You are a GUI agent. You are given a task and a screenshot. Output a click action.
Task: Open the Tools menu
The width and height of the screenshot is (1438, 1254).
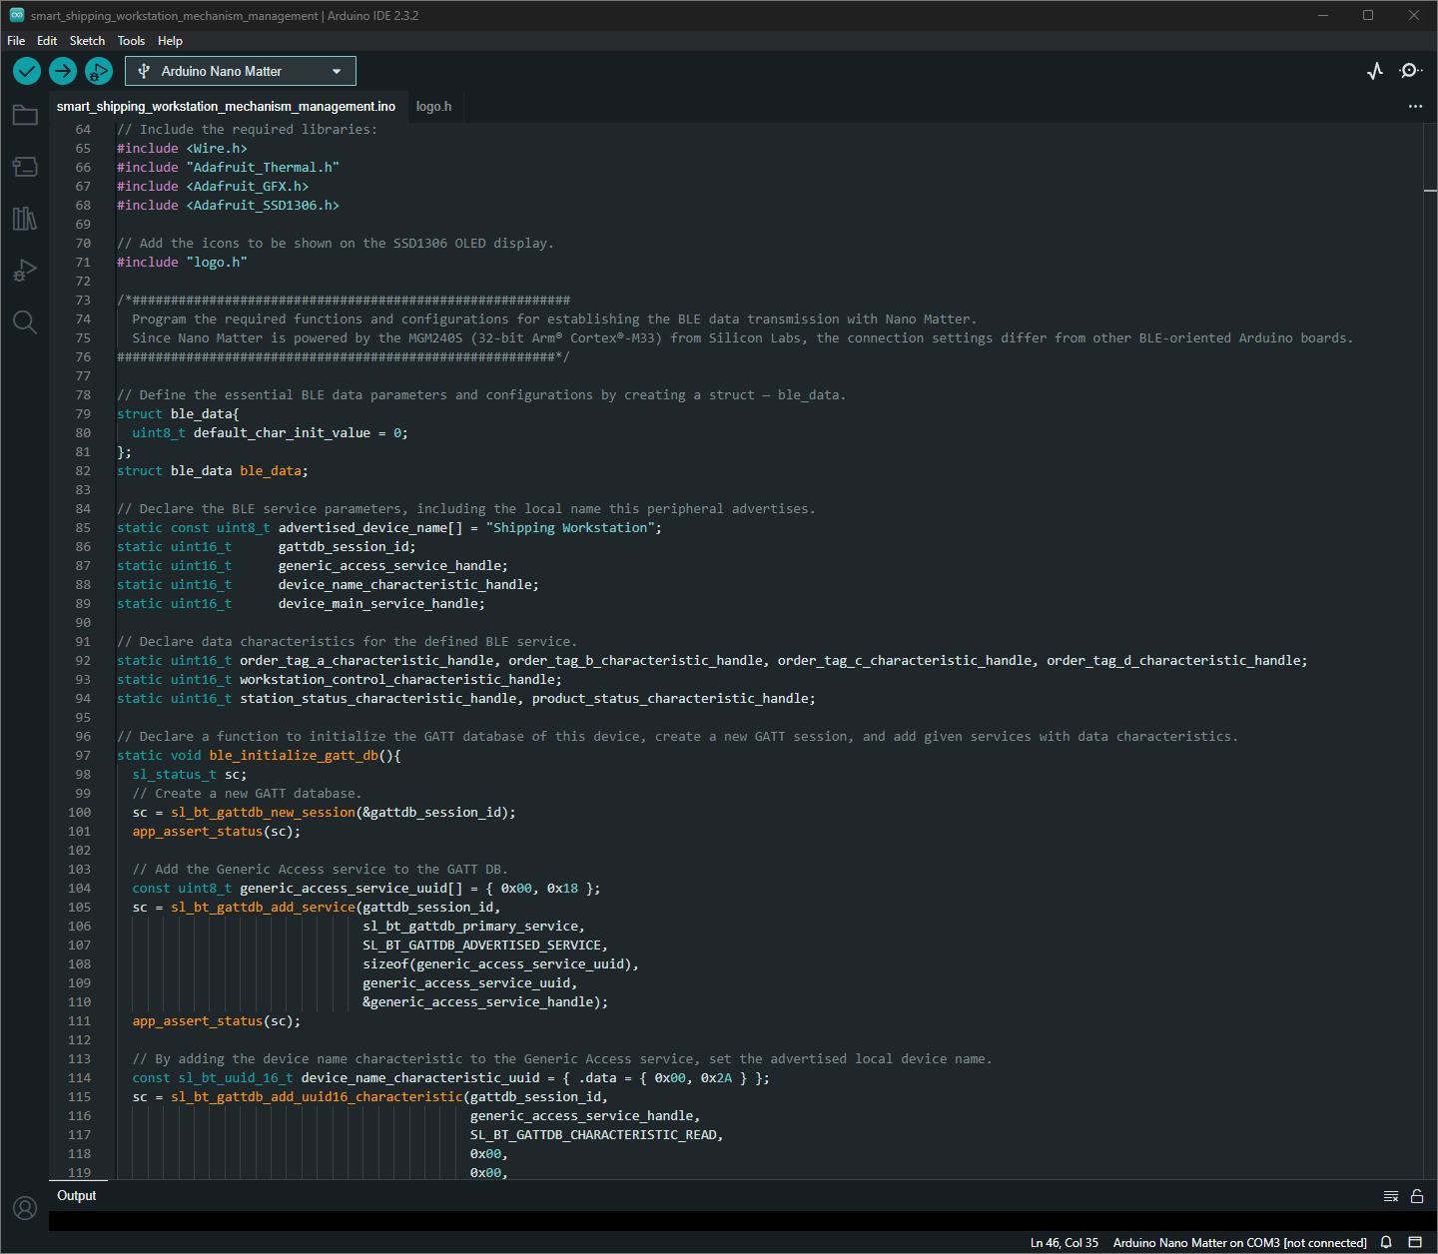click(x=131, y=41)
